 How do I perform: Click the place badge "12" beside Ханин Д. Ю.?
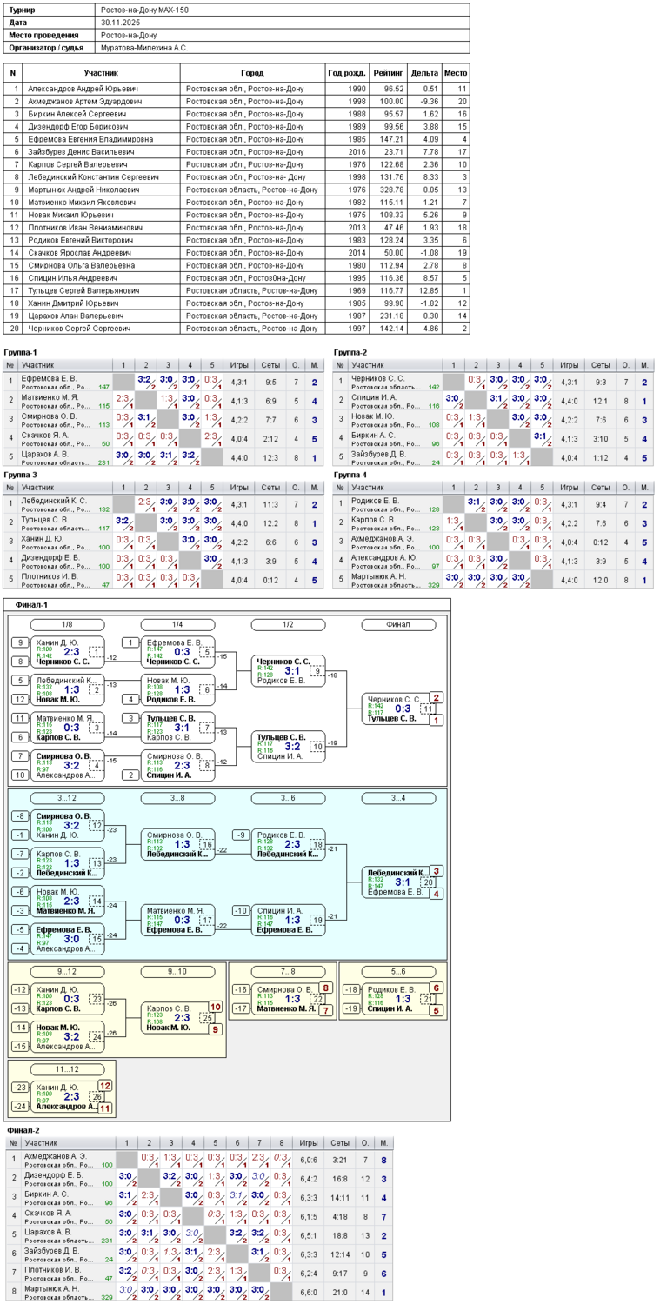click(104, 1086)
